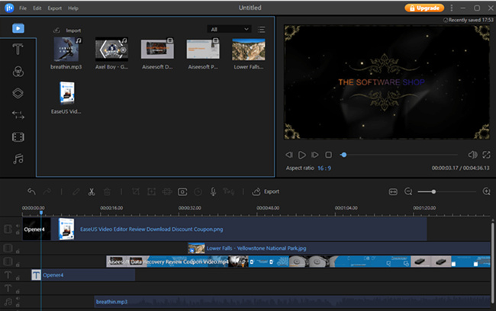496x311 pixels.
Task: Open the Help menu
Action: tap(73, 8)
